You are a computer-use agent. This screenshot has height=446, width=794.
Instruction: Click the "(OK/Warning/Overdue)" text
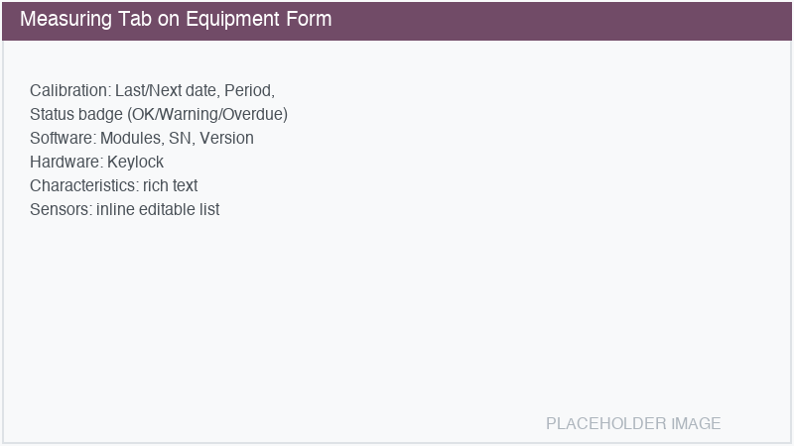[x=208, y=114]
